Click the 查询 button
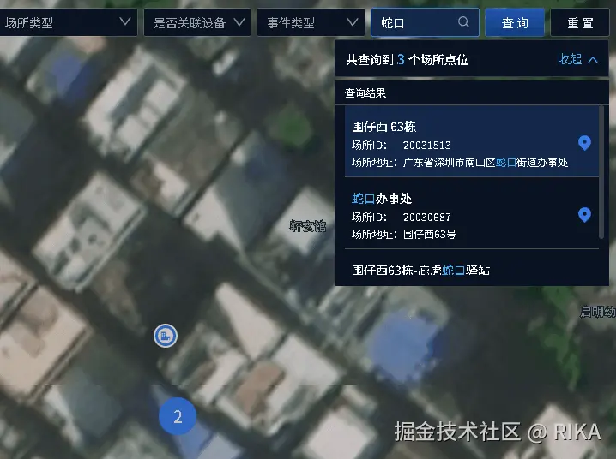Screen dimensions: 616x459 515,22
